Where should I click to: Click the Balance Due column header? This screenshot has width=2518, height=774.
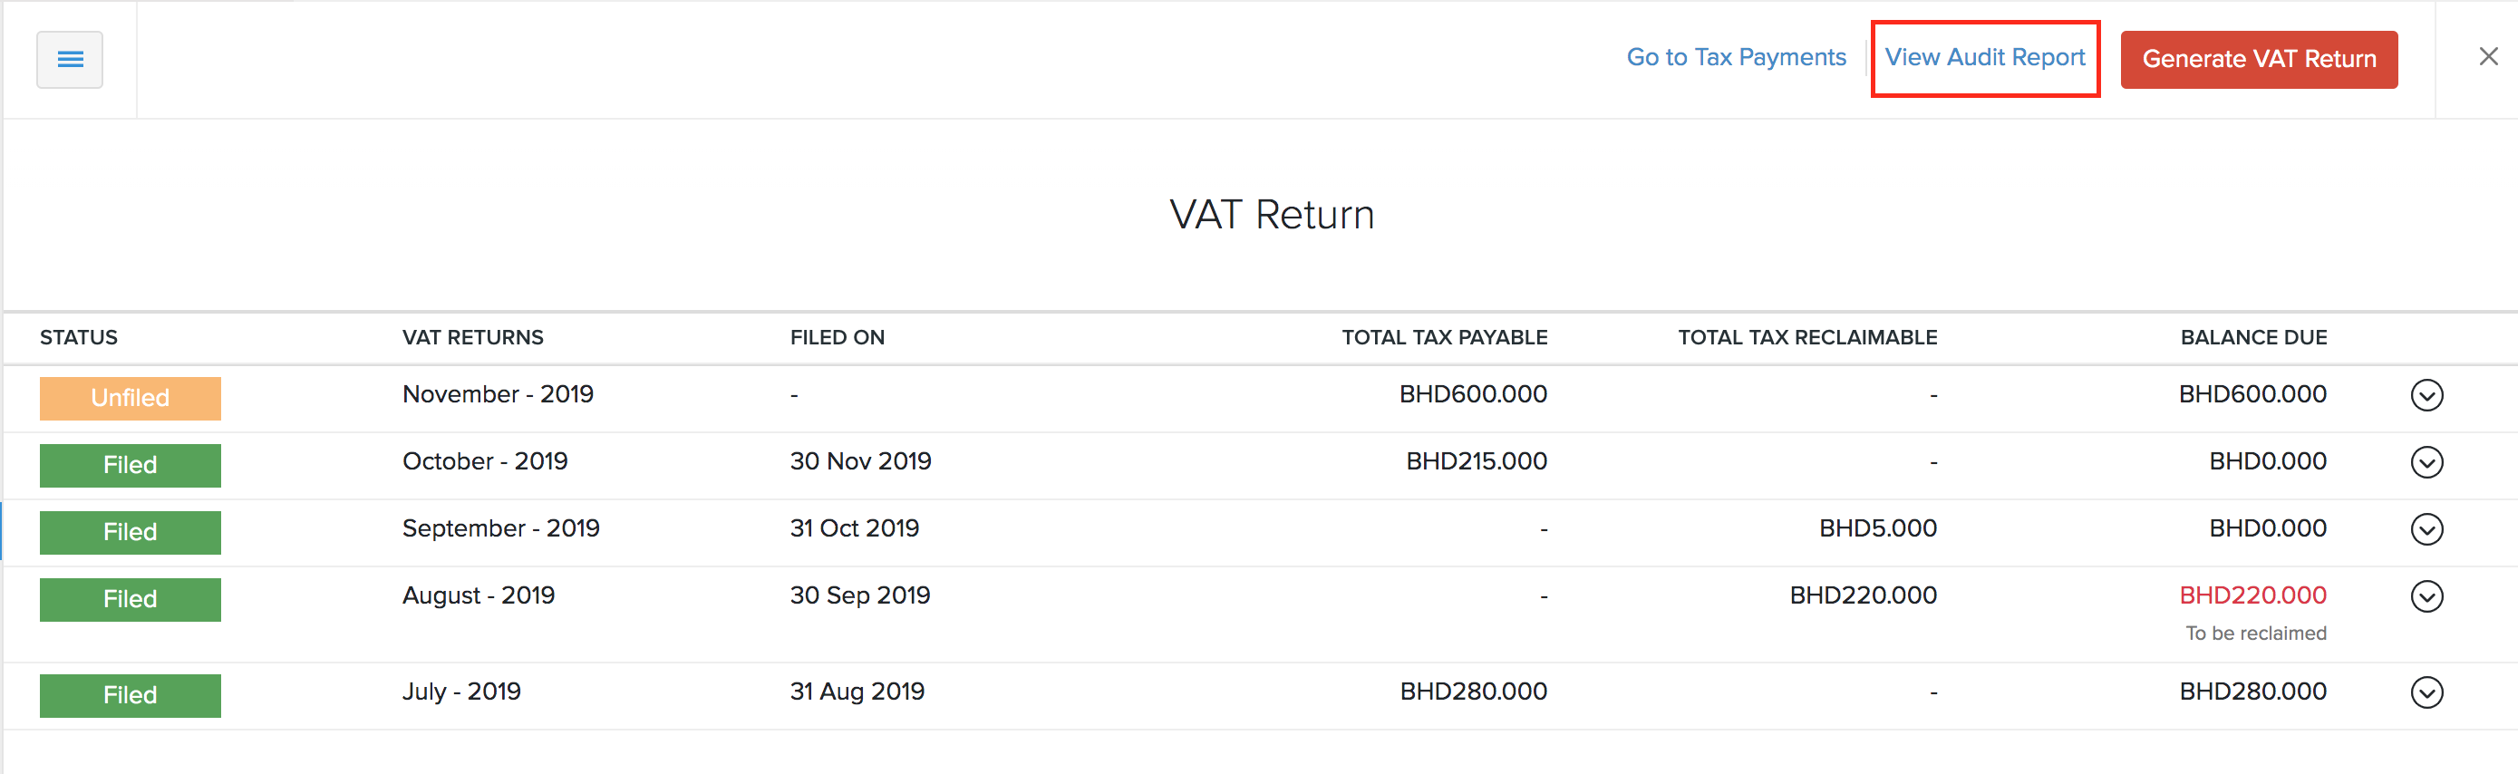click(2253, 337)
